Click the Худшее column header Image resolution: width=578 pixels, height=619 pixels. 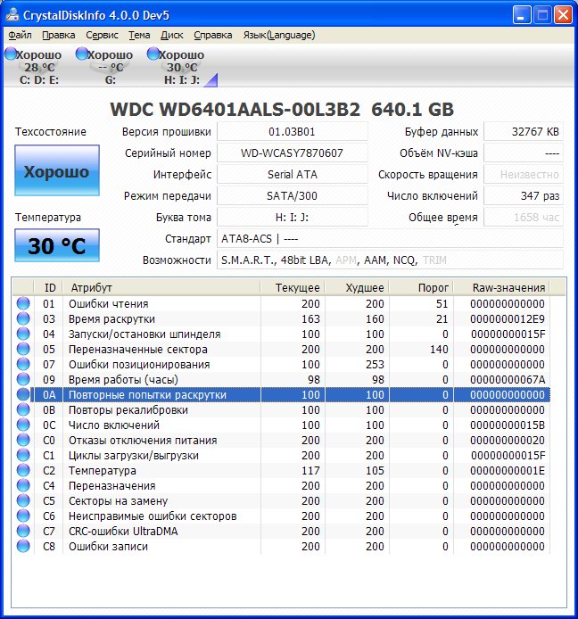tap(357, 287)
